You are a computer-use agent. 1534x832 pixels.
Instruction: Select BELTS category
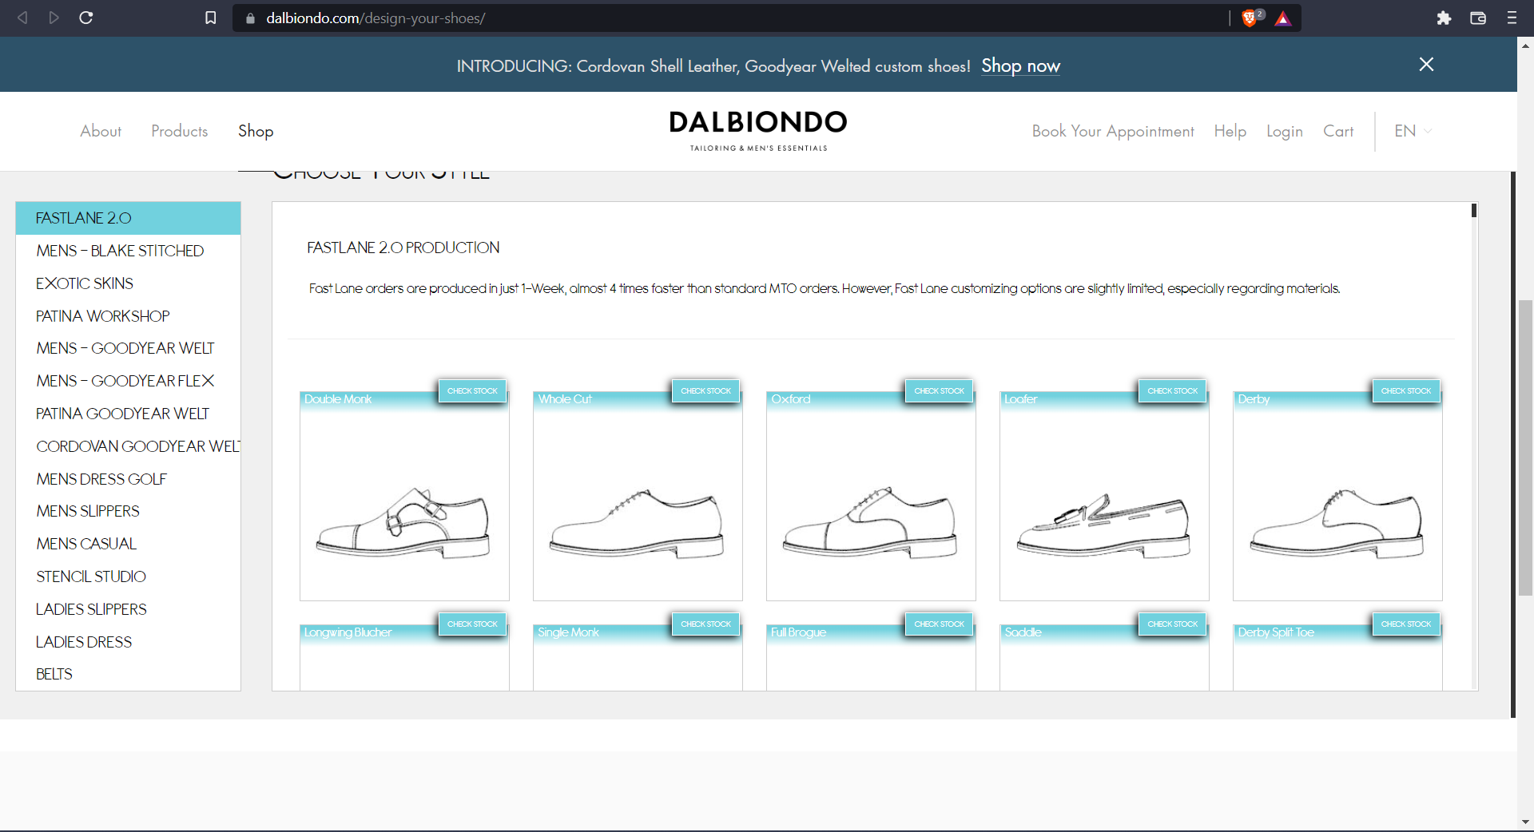click(128, 674)
